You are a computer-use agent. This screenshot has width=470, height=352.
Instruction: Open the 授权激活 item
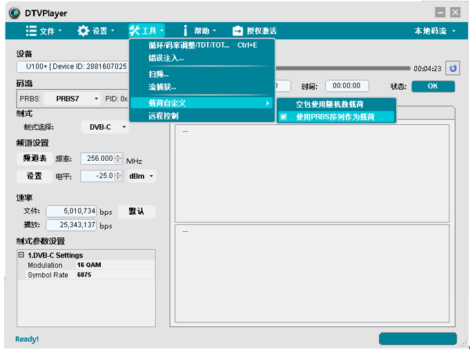point(255,30)
